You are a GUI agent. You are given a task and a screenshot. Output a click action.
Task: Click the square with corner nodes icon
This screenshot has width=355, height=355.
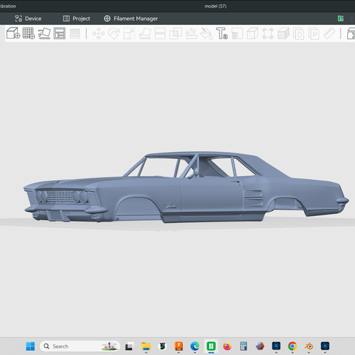point(268,34)
